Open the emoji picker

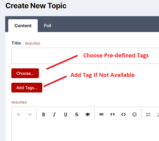pos(134,114)
